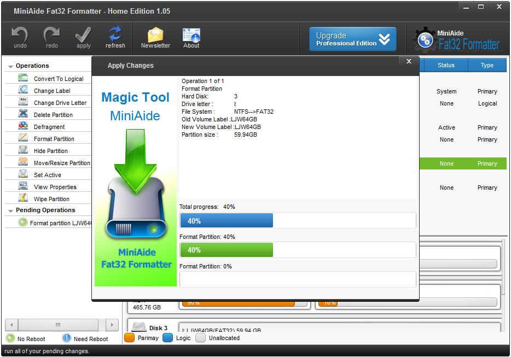
Task: Select Defragment operation
Action: coord(49,127)
